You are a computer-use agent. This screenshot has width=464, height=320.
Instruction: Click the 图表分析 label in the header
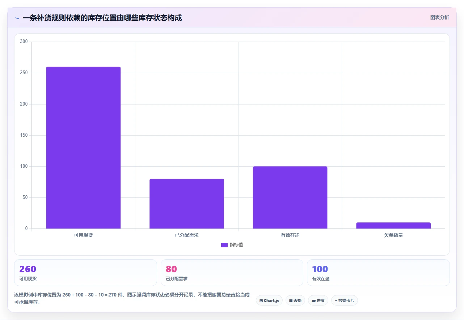pos(439,17)
